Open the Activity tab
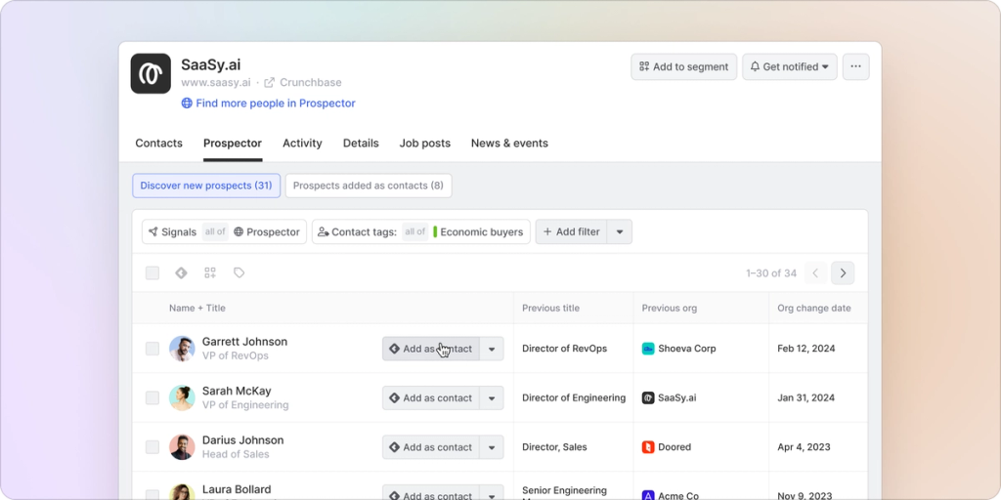 point(303,144)
